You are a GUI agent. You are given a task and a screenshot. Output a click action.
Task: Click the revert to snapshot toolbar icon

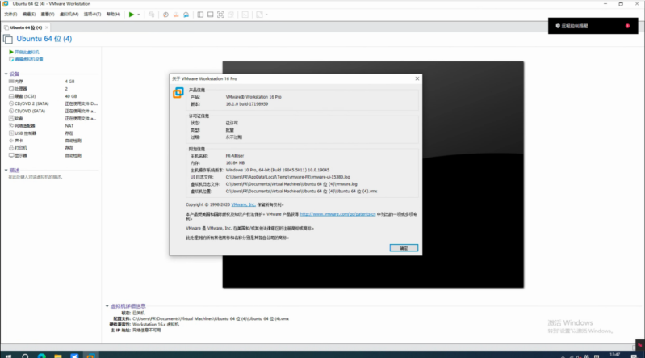point(176,15)
